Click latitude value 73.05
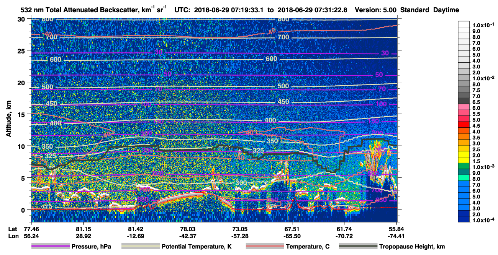Image resolution: width=498 pixels, height=255 pixels. 240,228
